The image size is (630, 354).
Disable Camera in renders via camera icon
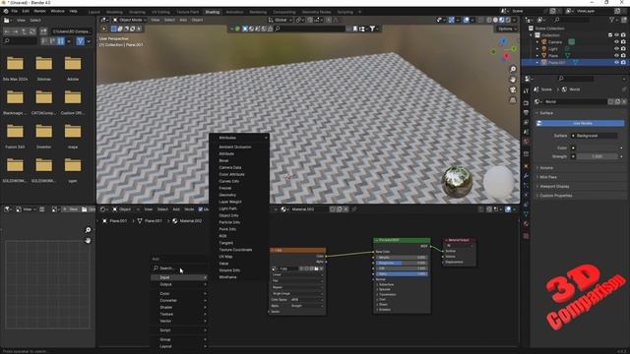point(623,41)
